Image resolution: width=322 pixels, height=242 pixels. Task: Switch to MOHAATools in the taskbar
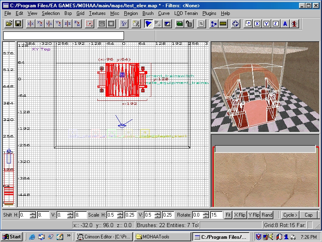162,237
